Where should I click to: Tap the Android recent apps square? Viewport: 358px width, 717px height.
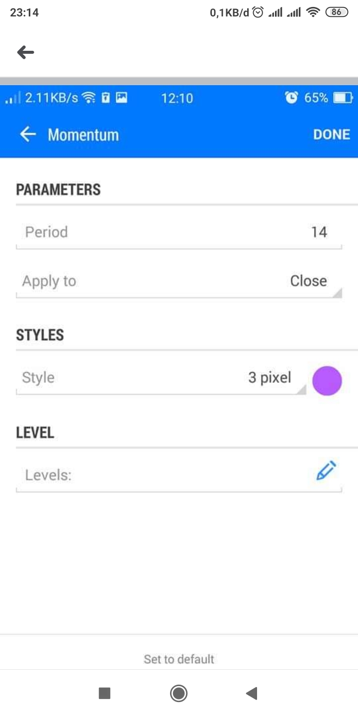pos(104,693)
